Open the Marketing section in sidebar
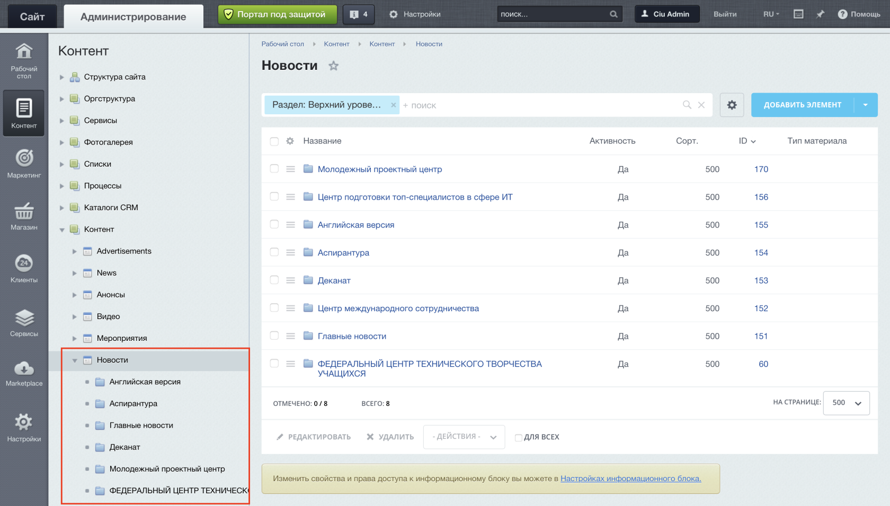The width and height of the screenshot is (890, 506). point(24,163)
